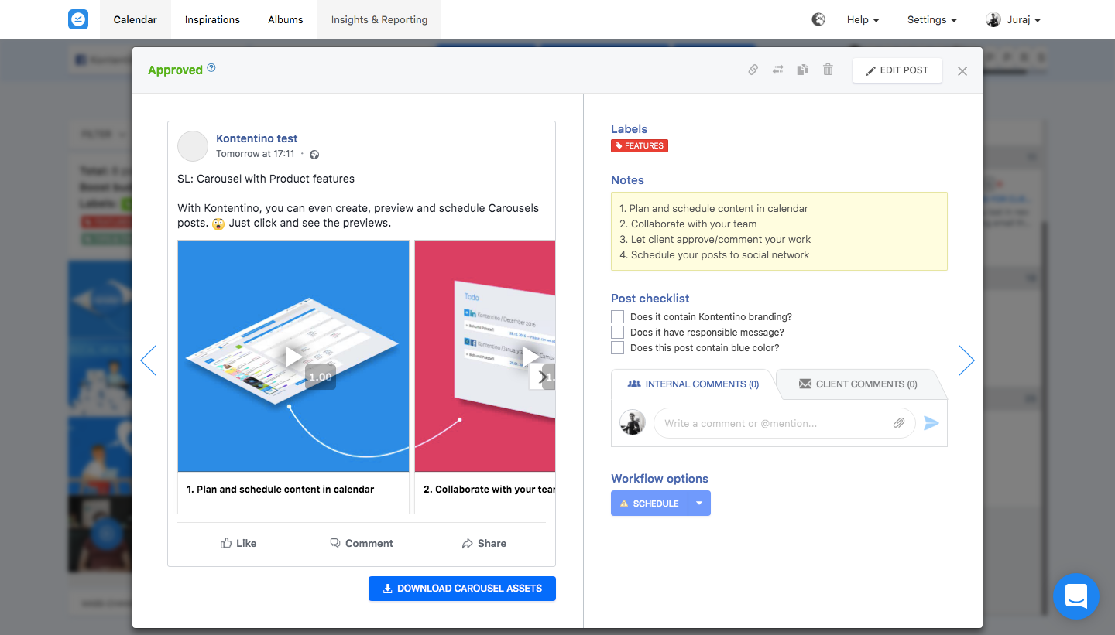1115x635 pixels.
Task: Click the Kontentino logo in the top bar
Action: (x=78, y=19)
